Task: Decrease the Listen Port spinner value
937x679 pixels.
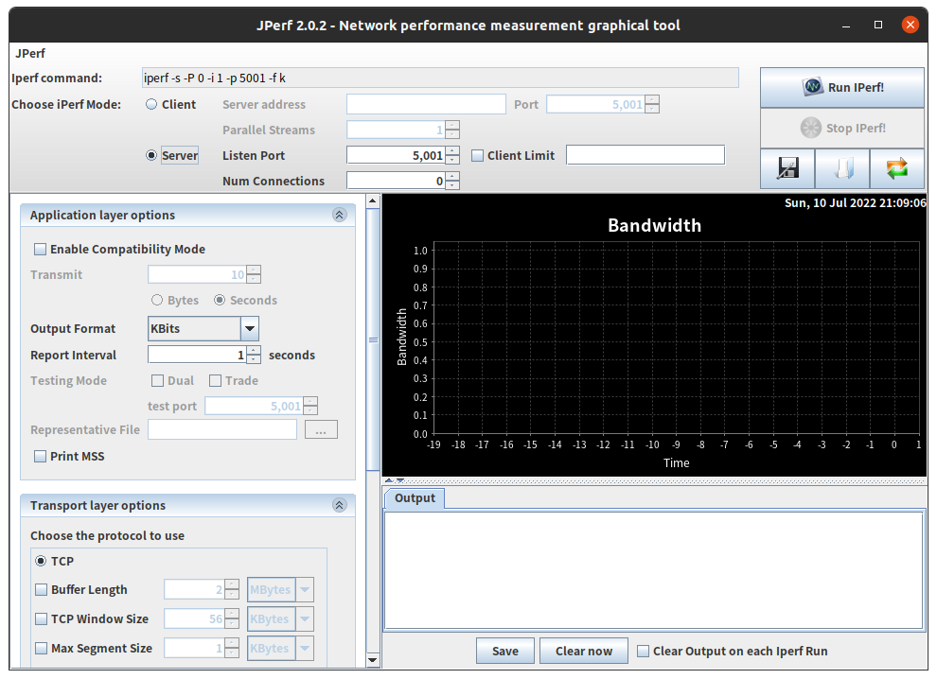Action: click(453, 160)
